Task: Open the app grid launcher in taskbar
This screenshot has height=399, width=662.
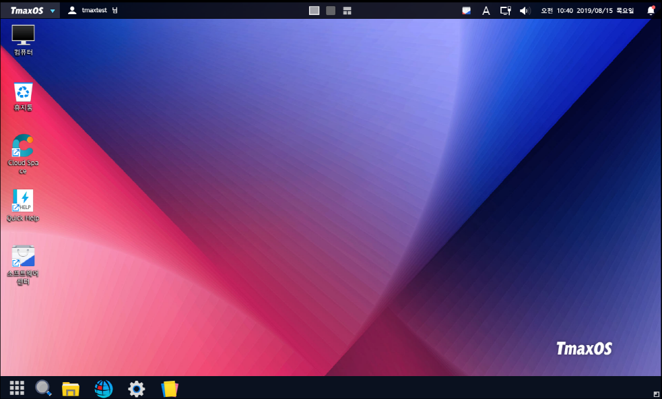Action: (17, 388)
